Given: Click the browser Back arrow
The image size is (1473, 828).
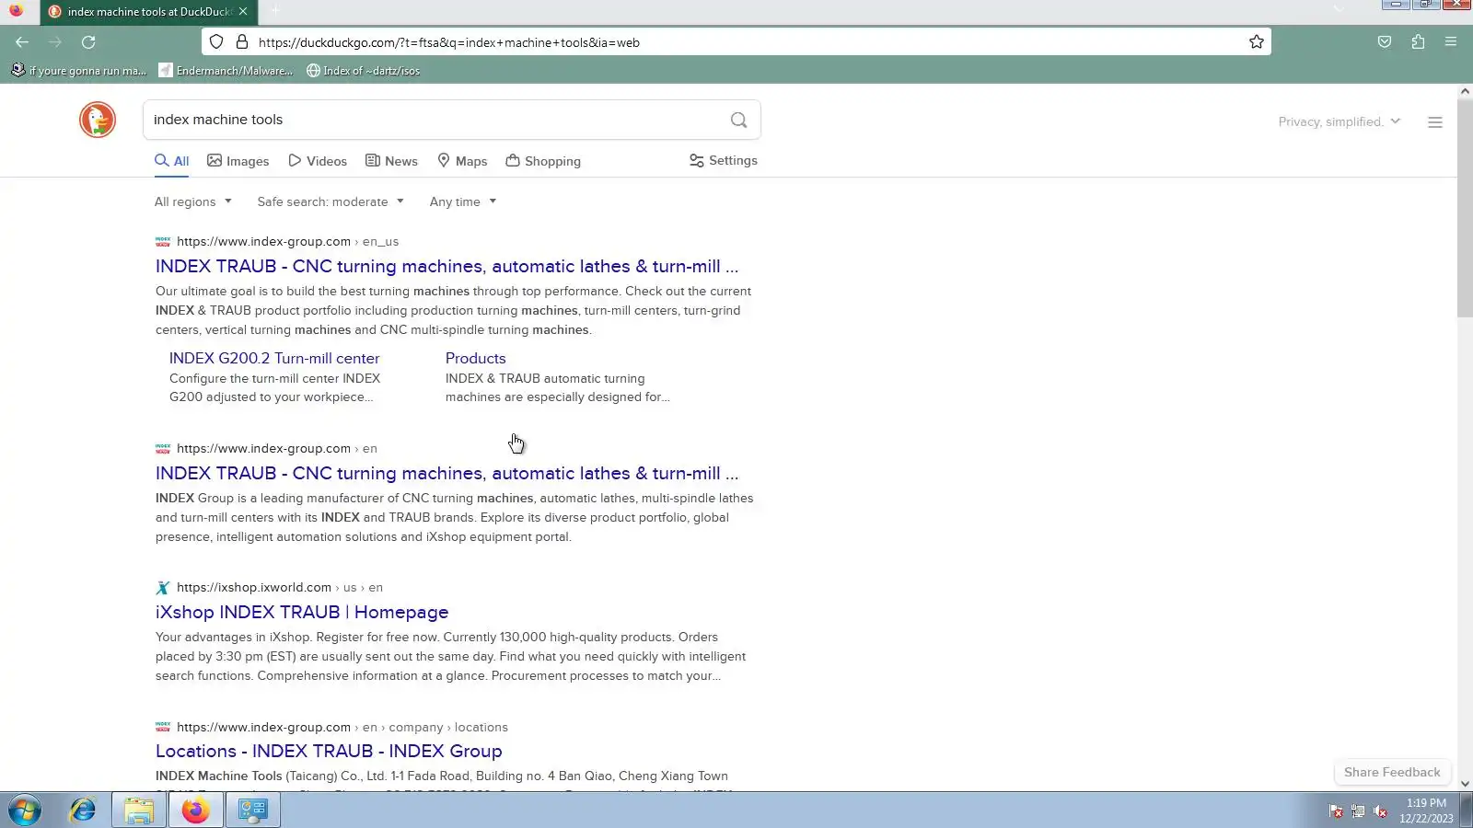Looking at the screenshot, I should pyautogui.click(x=22, y=42).
